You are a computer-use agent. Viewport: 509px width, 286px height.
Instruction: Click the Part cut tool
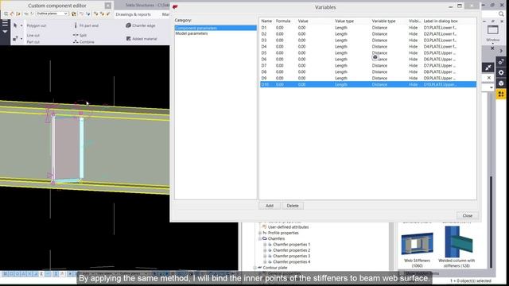[x=33, y=42]
